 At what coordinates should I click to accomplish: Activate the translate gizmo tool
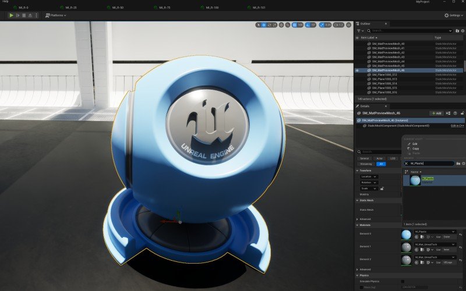click(x=264, y=25)
